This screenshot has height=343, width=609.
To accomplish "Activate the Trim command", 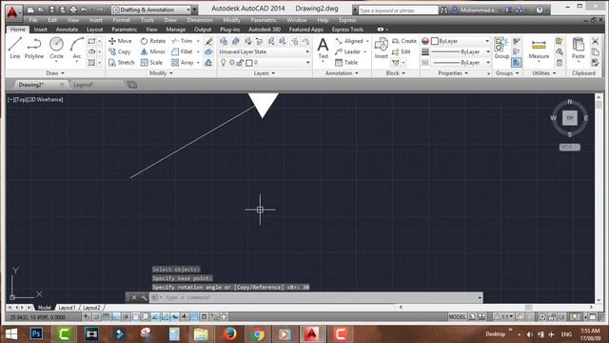I will (x=182, y=41).
